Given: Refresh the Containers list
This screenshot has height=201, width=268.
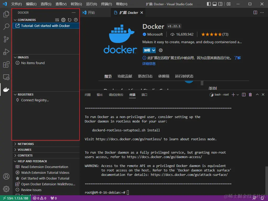Looking at the screenshot, I should pyautogui.click(x=70, y=20).
